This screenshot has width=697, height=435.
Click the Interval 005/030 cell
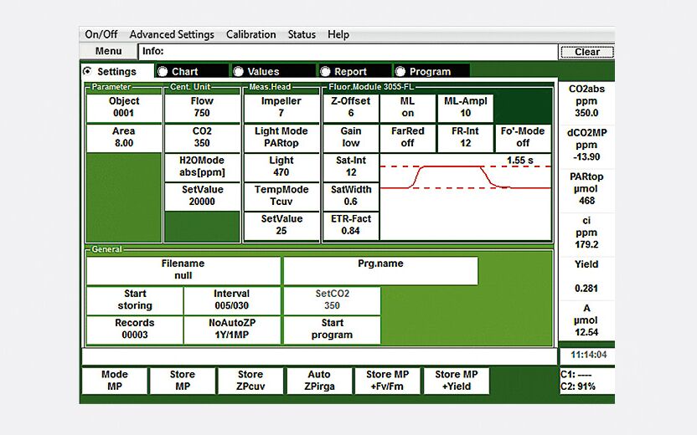pyautogui.click(x=231, y=300)
